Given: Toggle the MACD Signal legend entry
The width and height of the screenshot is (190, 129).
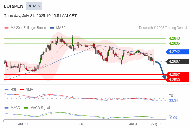Looking at the screenshot, I should [37, 108].
